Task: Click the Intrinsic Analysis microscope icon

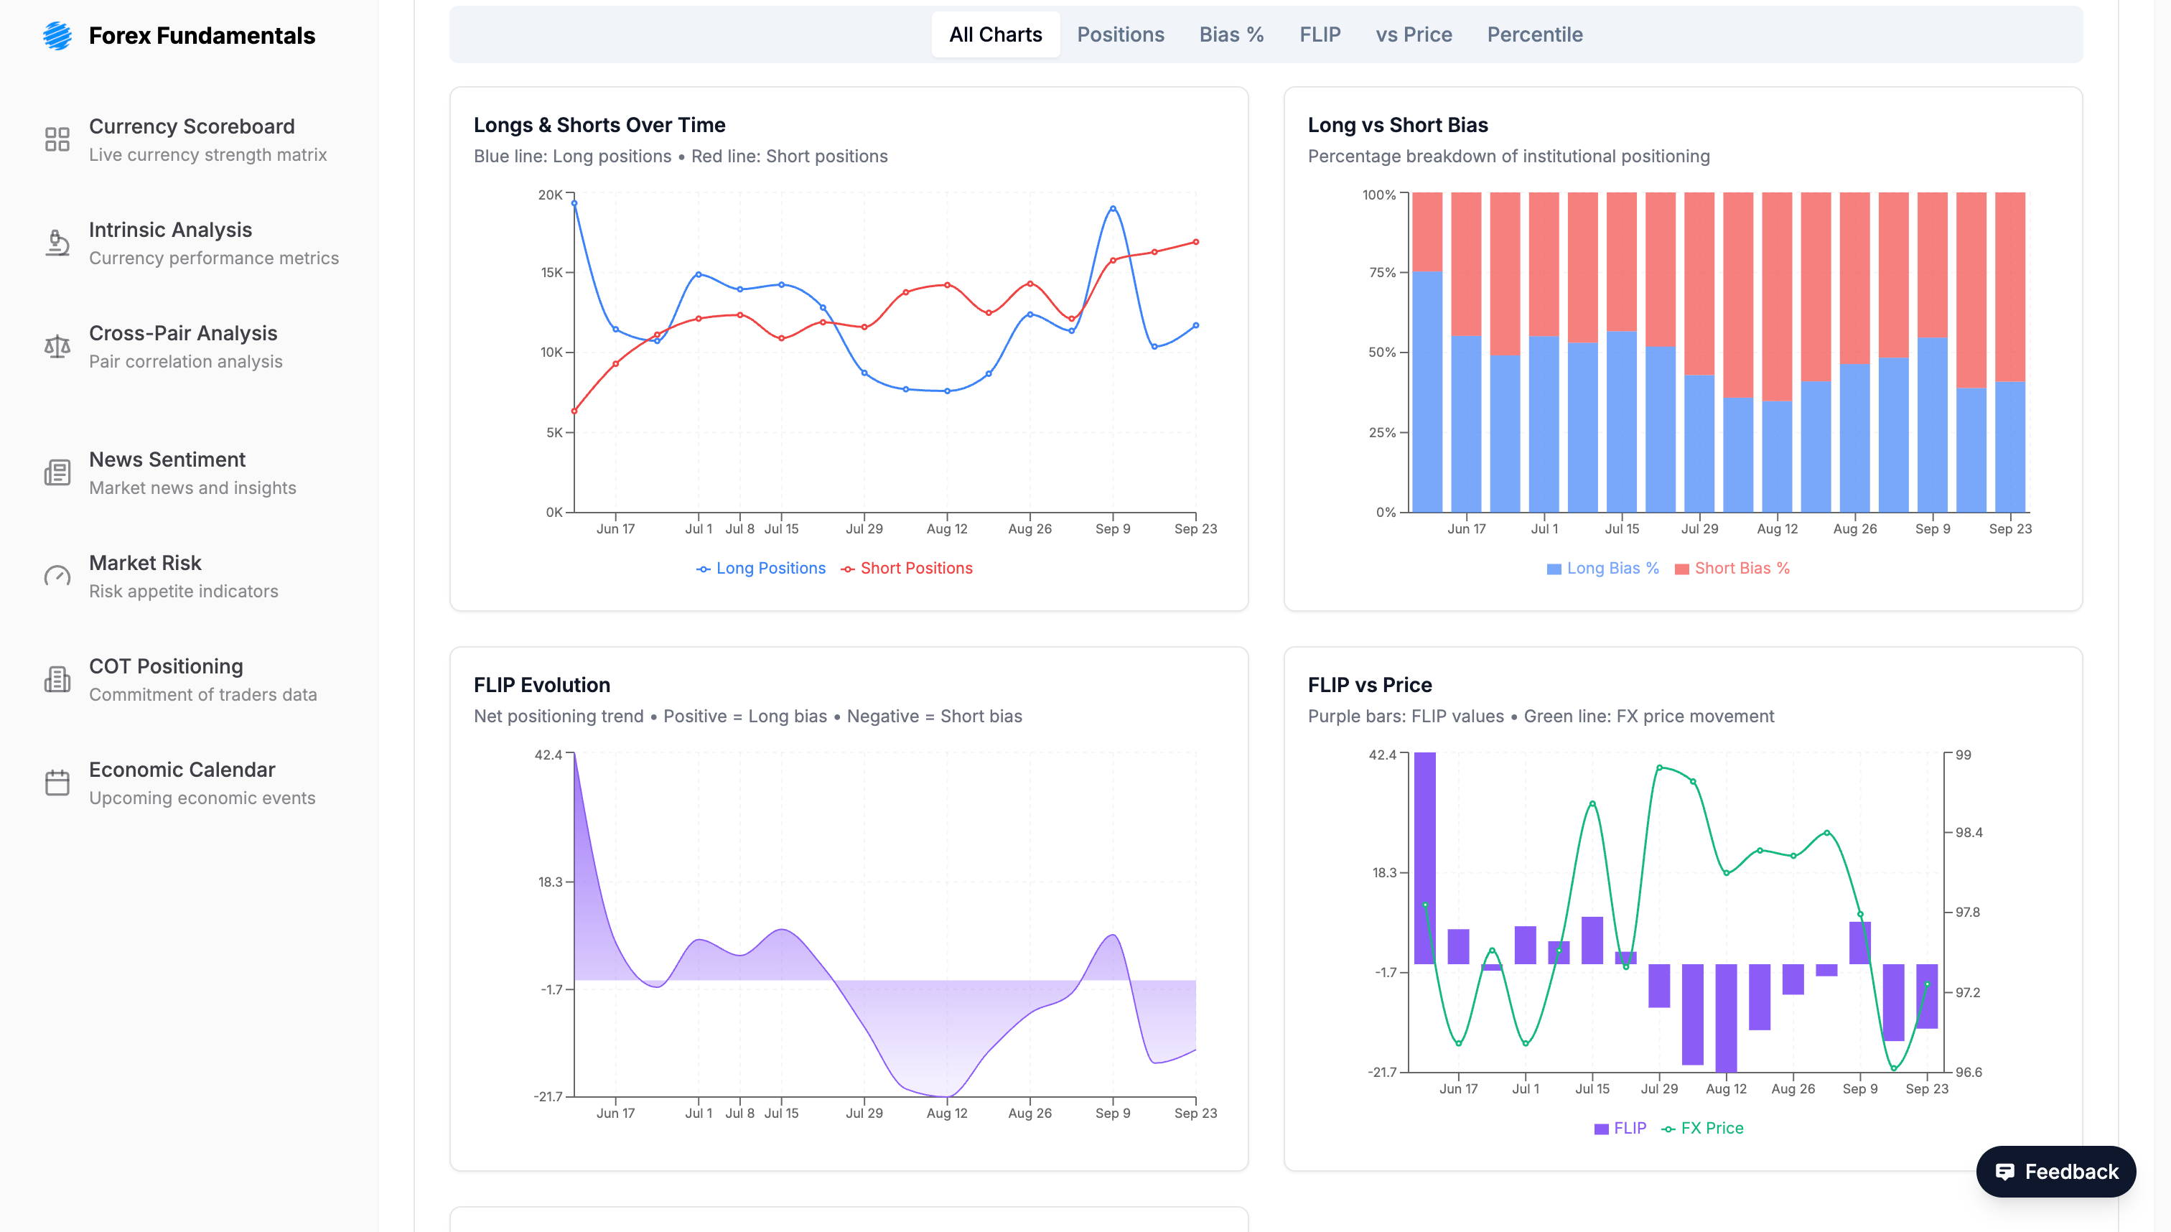Action: pos(57,243)
